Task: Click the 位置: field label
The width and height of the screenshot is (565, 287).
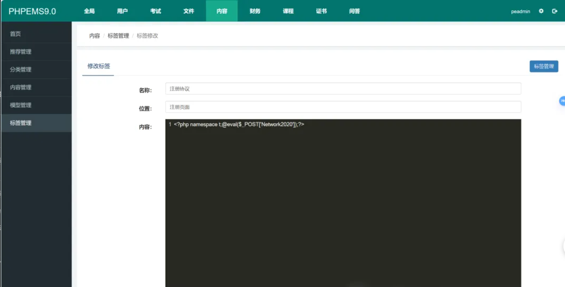Action: [145, 109]
